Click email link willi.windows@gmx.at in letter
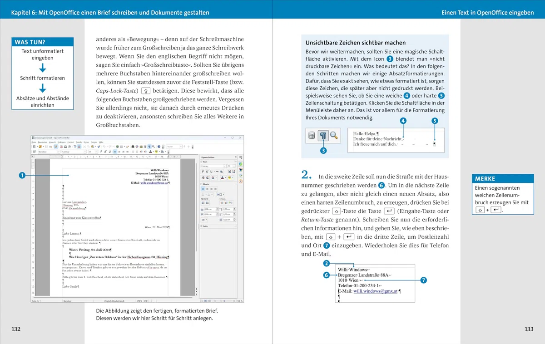 click(154, 182)
